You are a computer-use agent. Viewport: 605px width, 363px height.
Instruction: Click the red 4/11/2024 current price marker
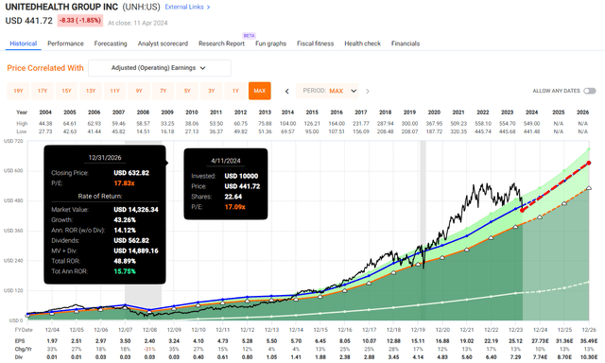(522, 210)
